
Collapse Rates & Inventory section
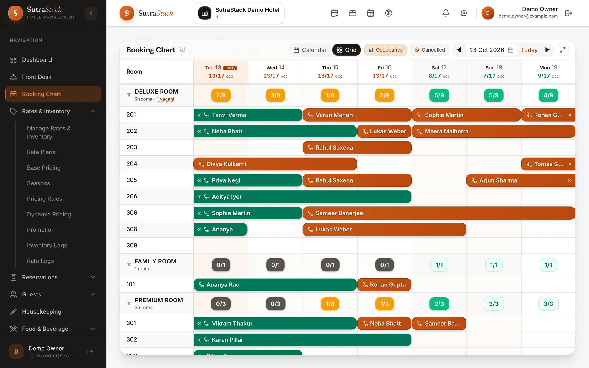point(93,111)
